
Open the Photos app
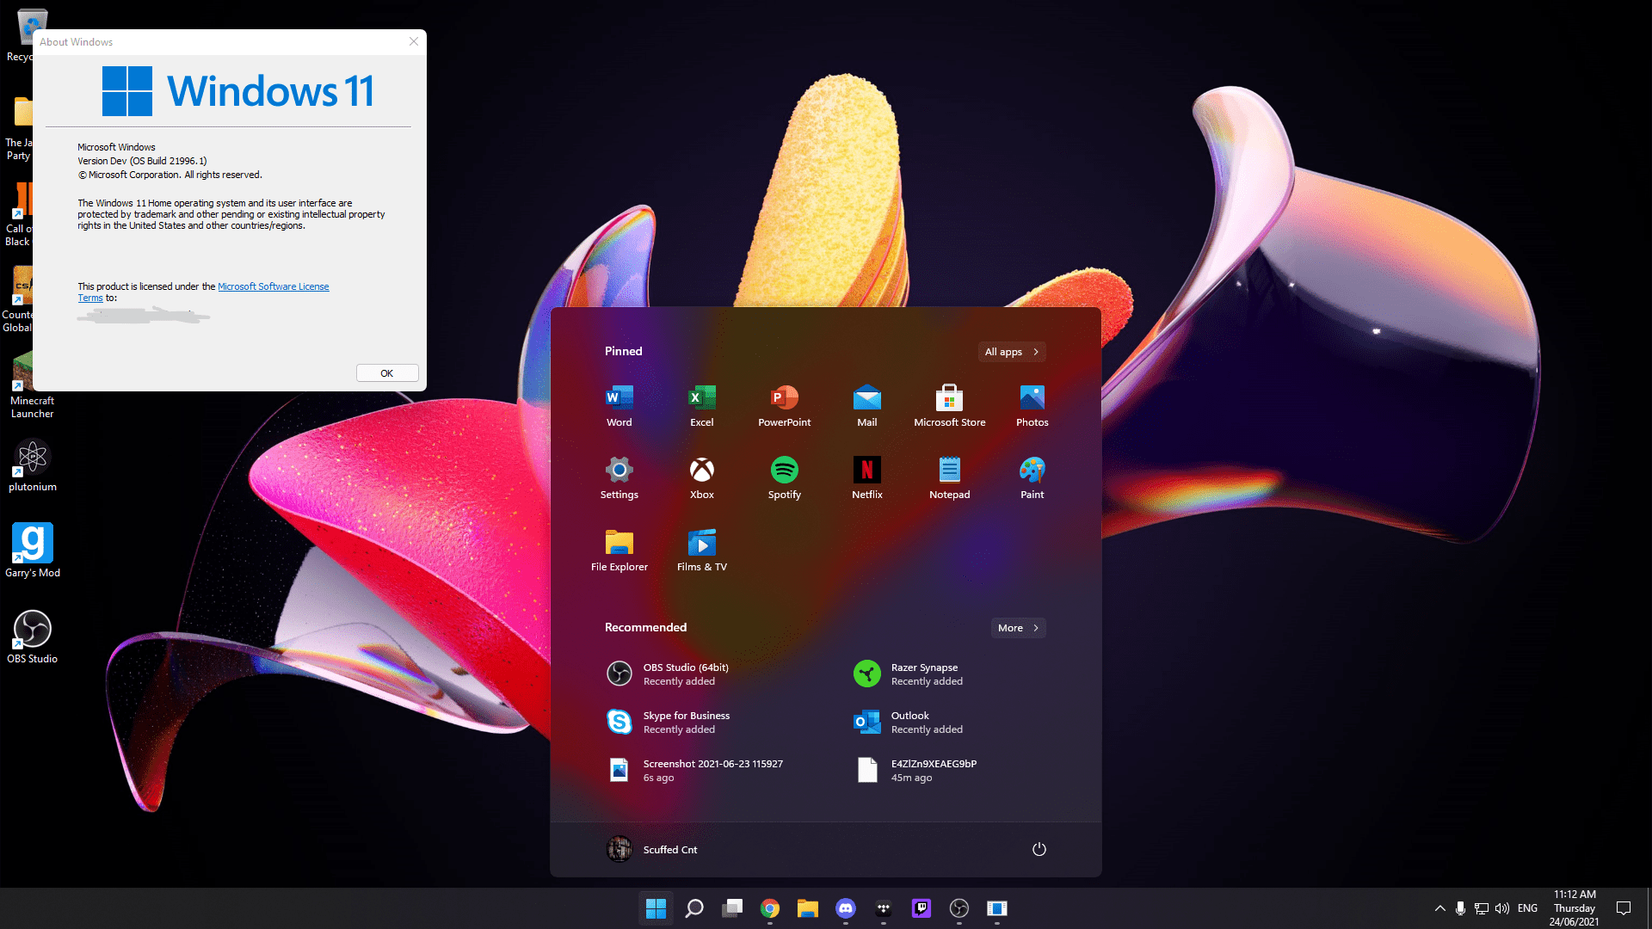1032,398
